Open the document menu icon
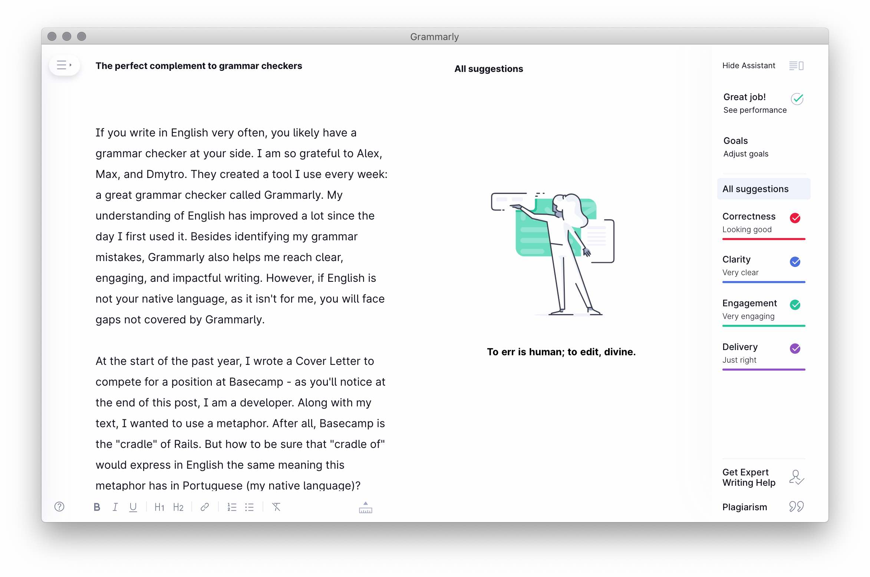The image size is (870, 577). (x=64, y=65)
